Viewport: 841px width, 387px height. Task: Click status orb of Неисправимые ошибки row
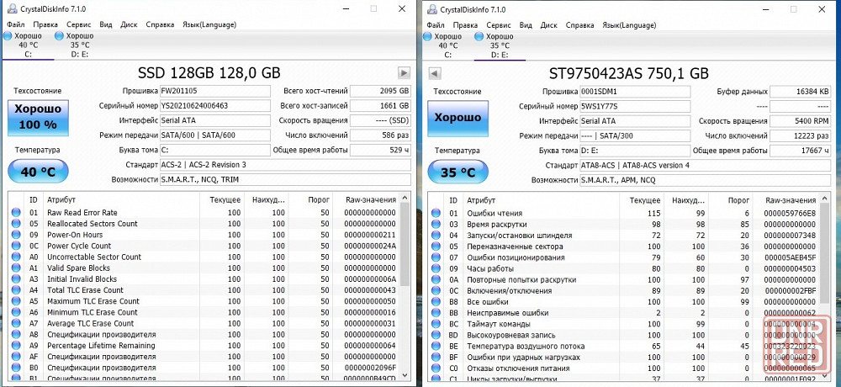(436, 313)
